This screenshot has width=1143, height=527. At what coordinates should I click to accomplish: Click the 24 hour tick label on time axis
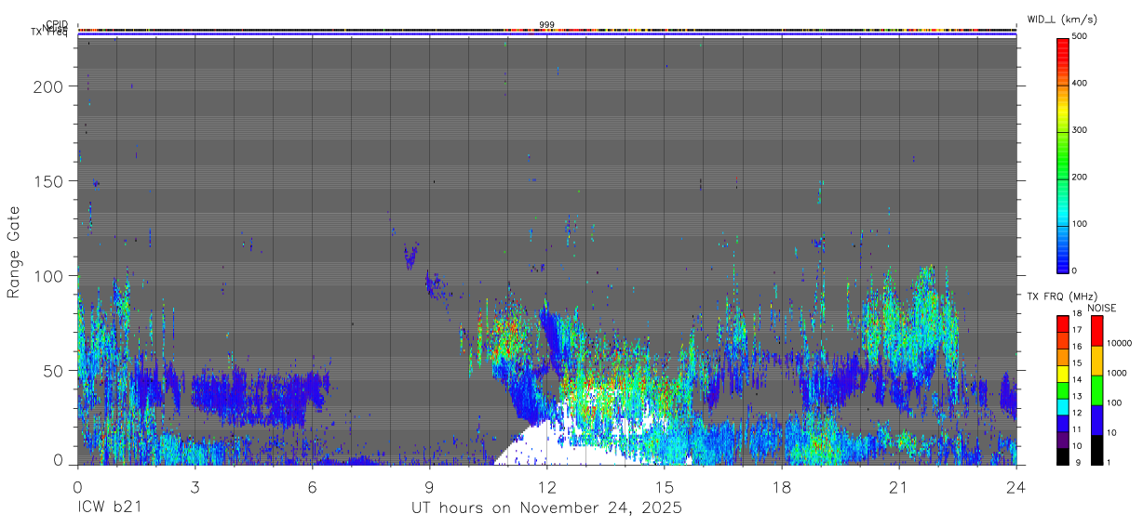click(x=1016, y=487)
